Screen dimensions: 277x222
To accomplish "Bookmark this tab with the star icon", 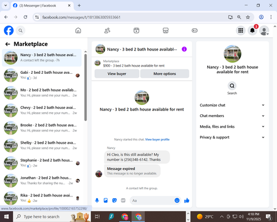I will pos(248,17).
